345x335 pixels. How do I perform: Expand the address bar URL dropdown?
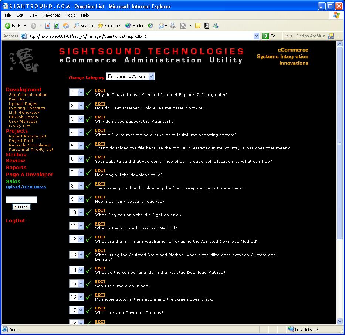[256, 36]
